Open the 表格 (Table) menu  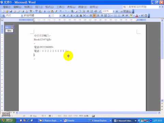coord(71,7)
